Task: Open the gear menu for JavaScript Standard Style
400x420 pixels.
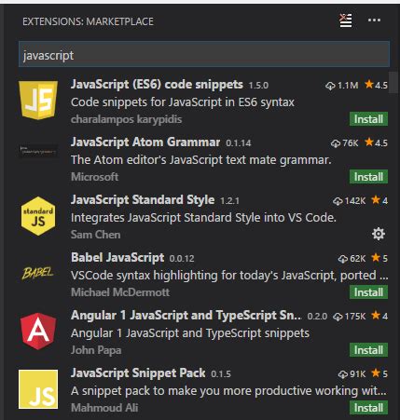Action: coord(379,234)
